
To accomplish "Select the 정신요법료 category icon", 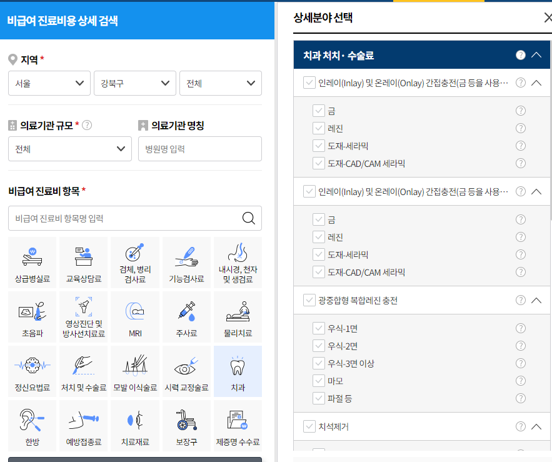I will pos(32,371).
